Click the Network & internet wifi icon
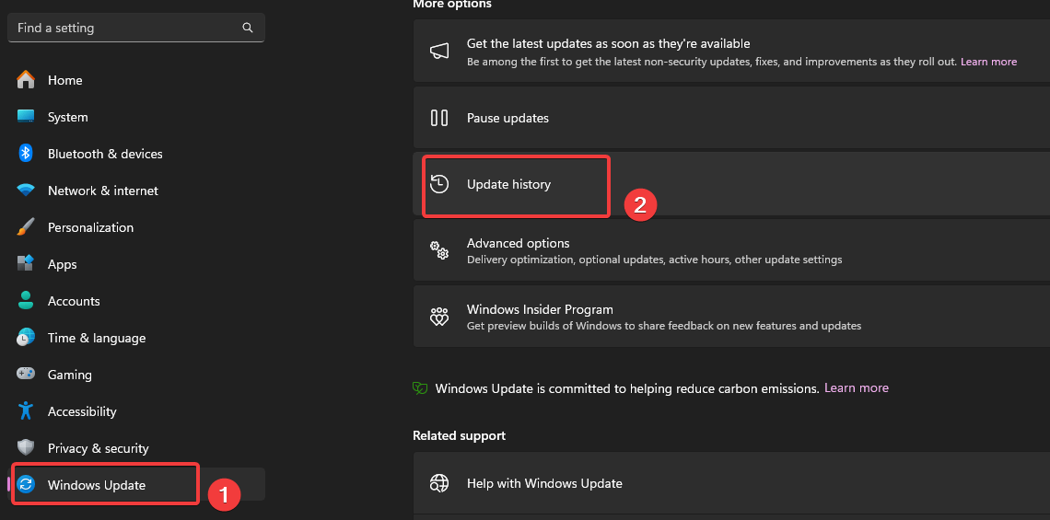1050x520 pixels. tap(26, 191)
